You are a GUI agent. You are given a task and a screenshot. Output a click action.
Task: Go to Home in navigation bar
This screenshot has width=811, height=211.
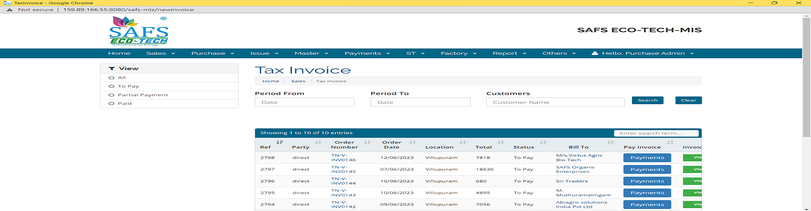[119, 54]
